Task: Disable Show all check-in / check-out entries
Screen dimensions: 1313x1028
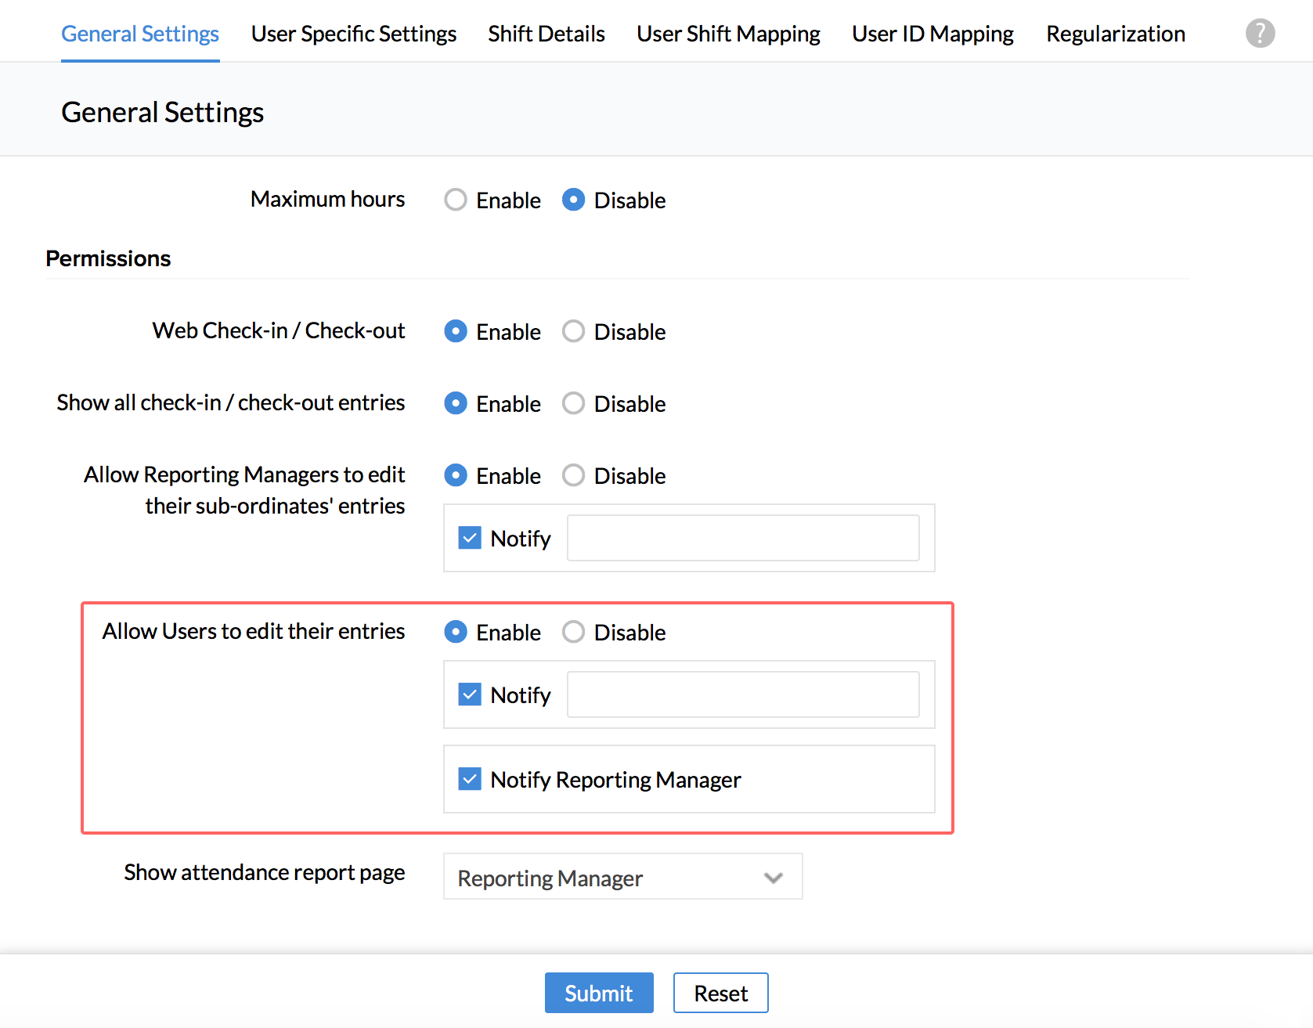Action: point(573,403)
